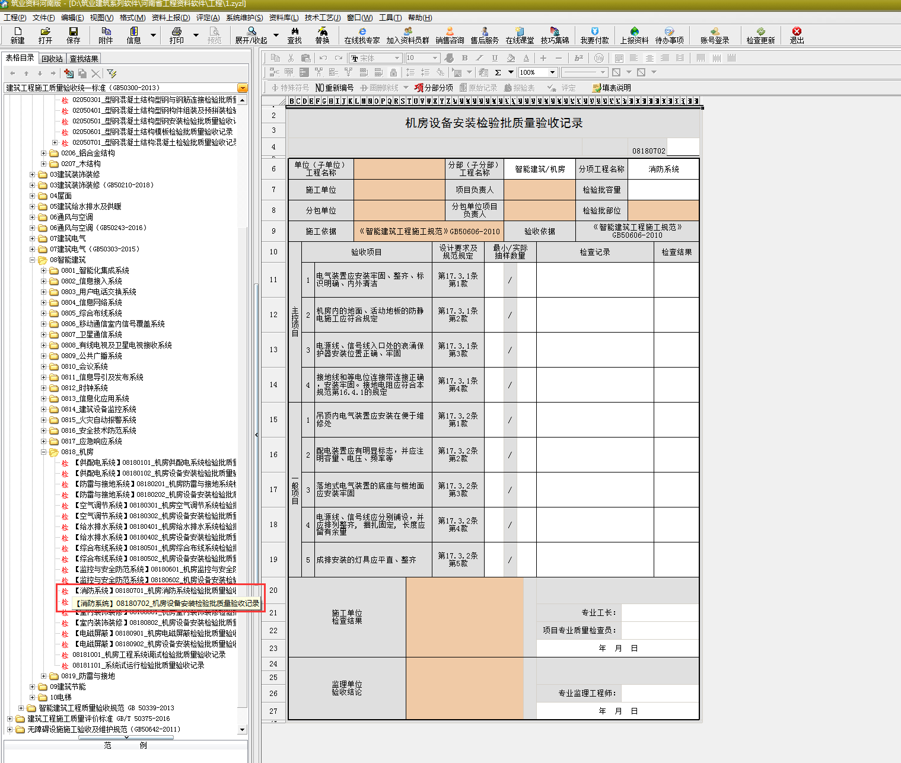Open the dropdown arrow beside 信息
Screen dimensions: 901x763
(x=153, y=36)
